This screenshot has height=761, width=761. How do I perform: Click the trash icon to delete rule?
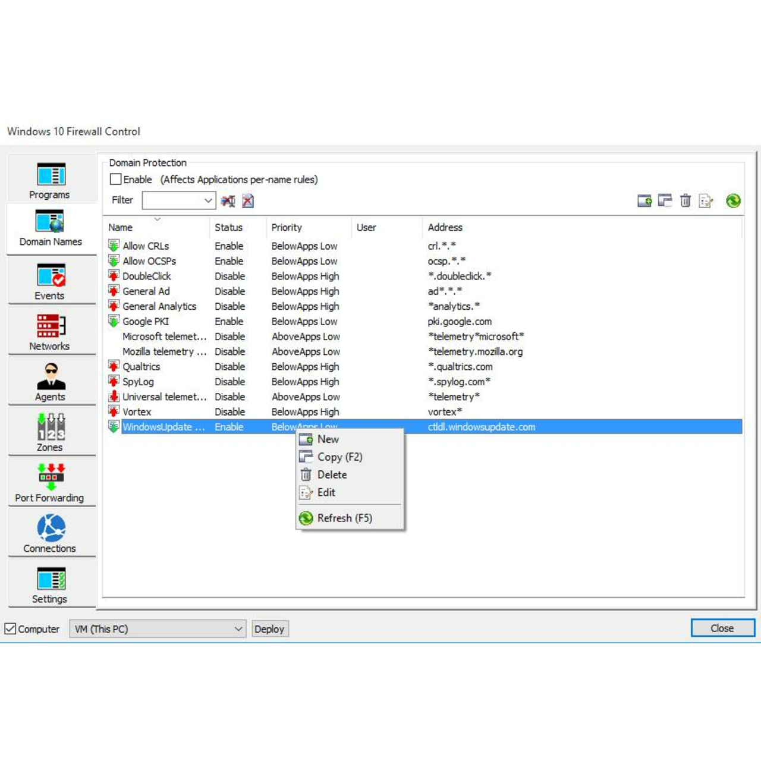point(685,201)
